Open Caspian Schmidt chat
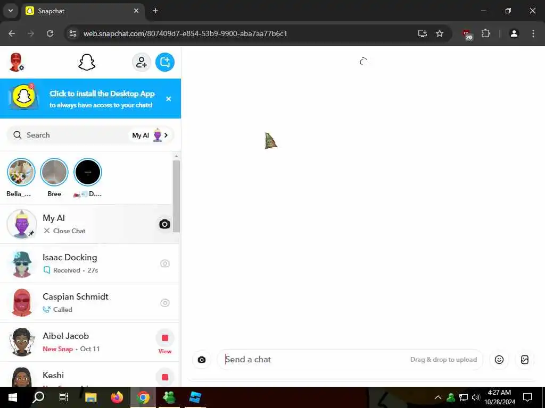The width and height of the screenshot is (545, 408). [89, 302]
